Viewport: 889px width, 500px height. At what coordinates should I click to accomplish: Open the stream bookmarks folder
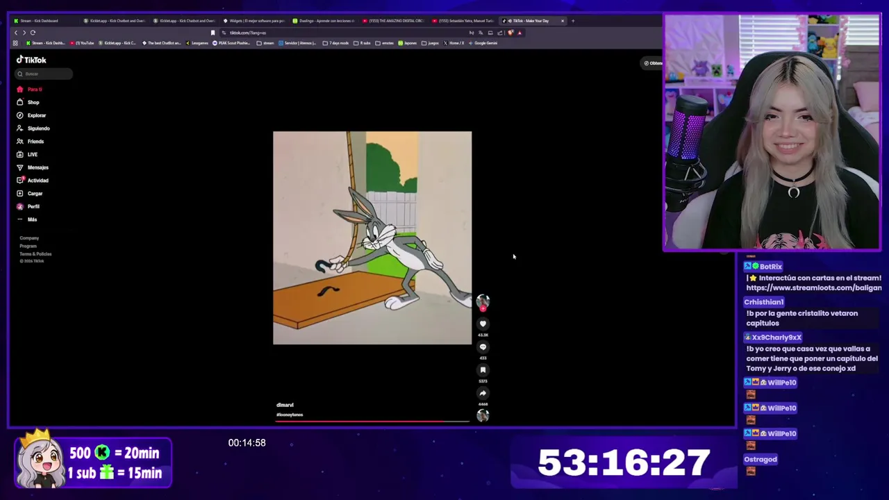point(265,43)
